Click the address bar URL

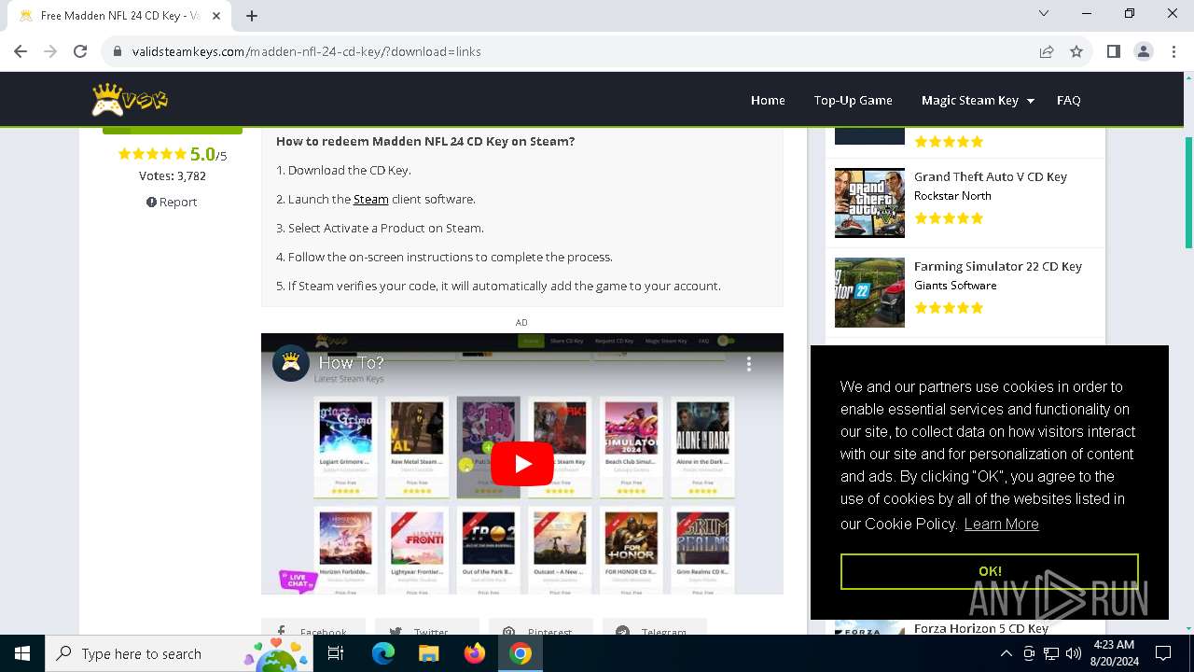(306, 51)
